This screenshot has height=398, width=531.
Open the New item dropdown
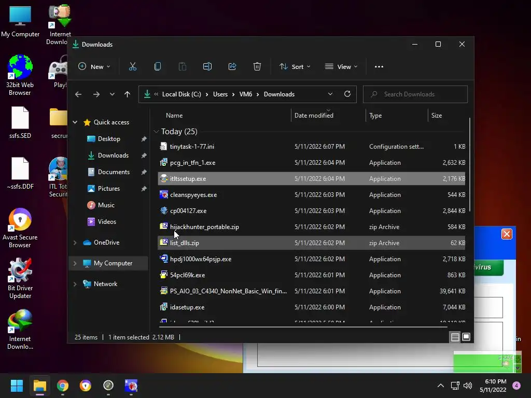coord(94,67)
